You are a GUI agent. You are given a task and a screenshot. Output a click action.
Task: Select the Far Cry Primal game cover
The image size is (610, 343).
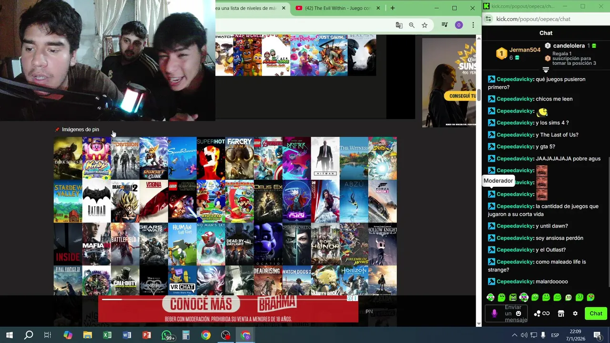click(x=239, y=158)
